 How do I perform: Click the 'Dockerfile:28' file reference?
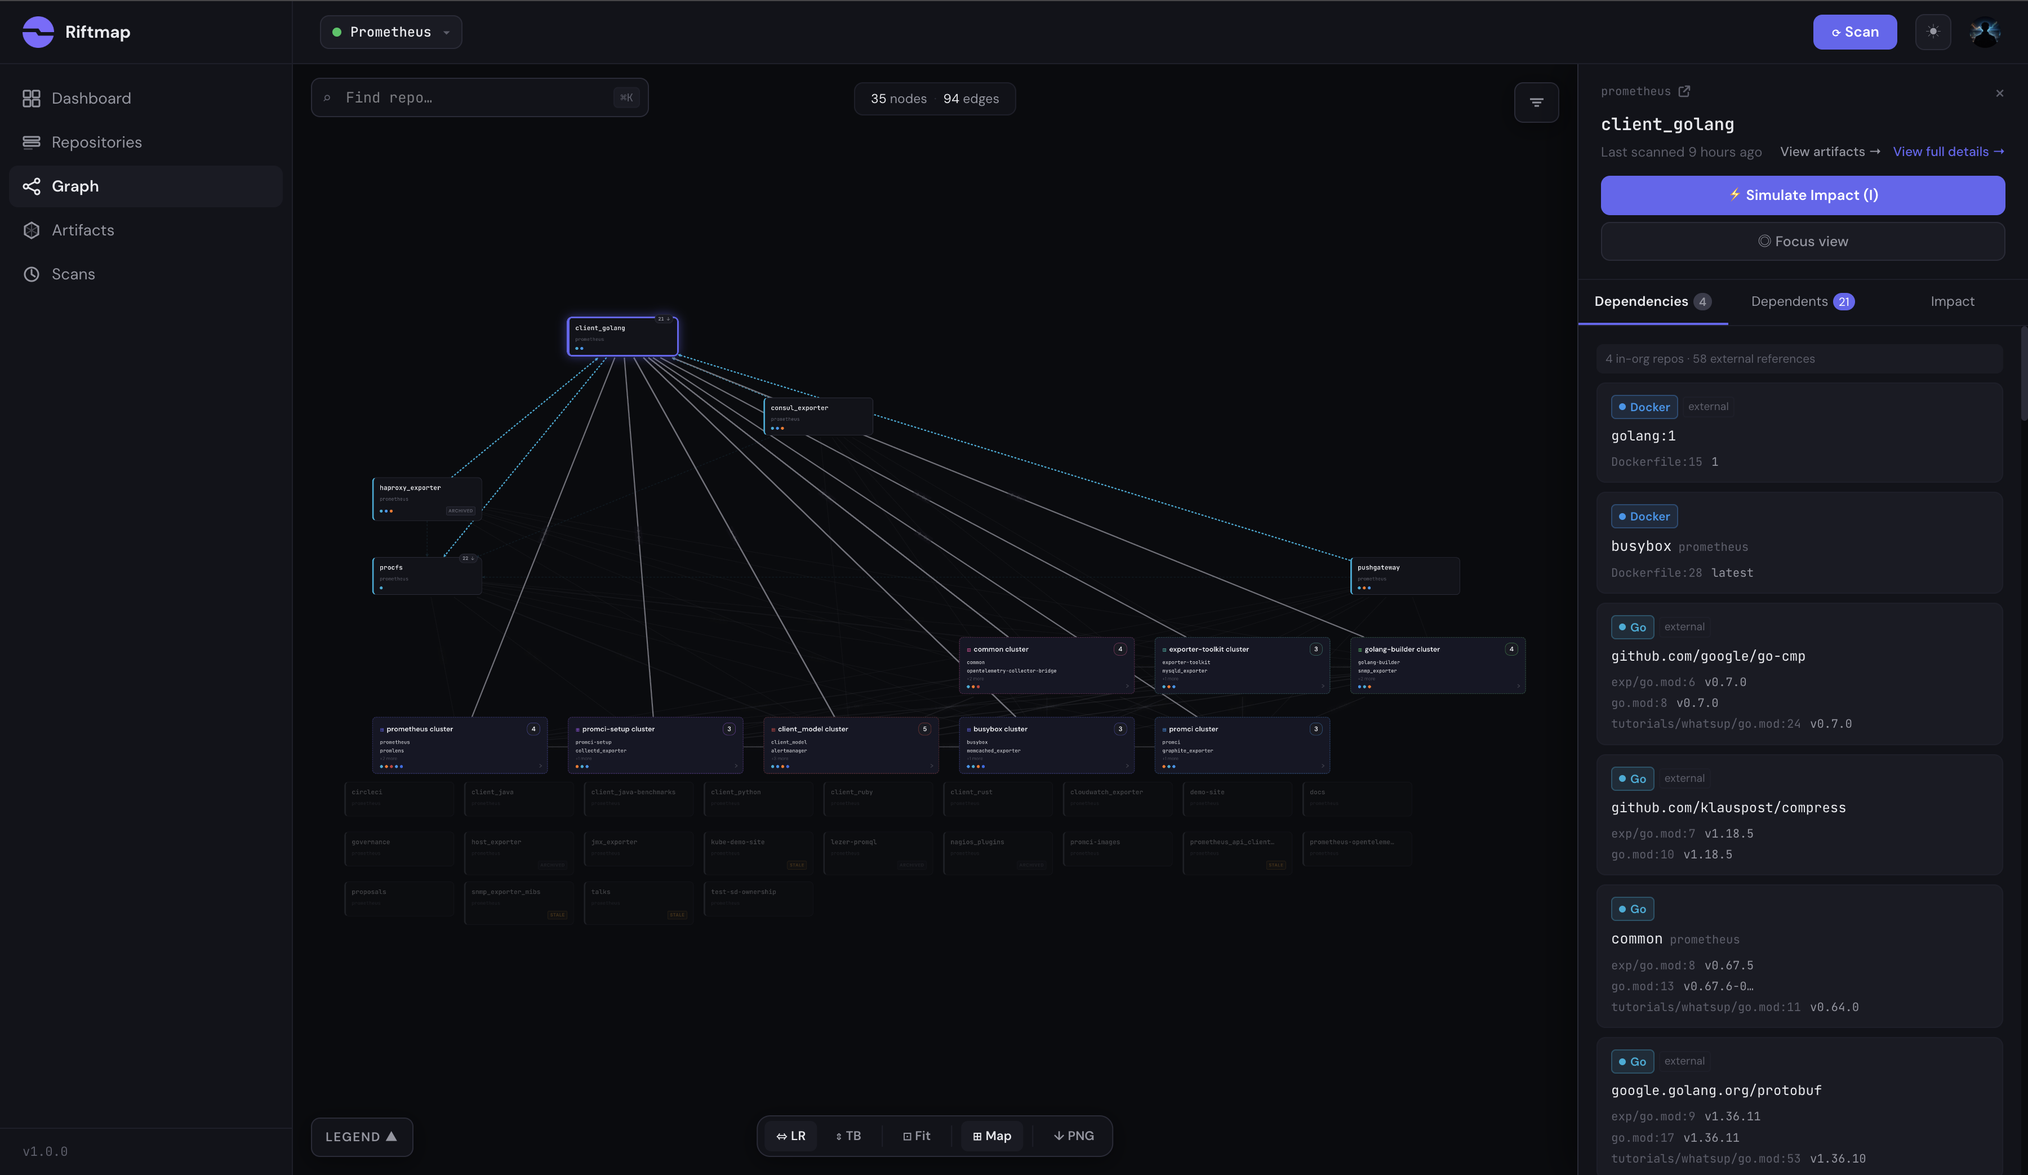[1656, 573]
